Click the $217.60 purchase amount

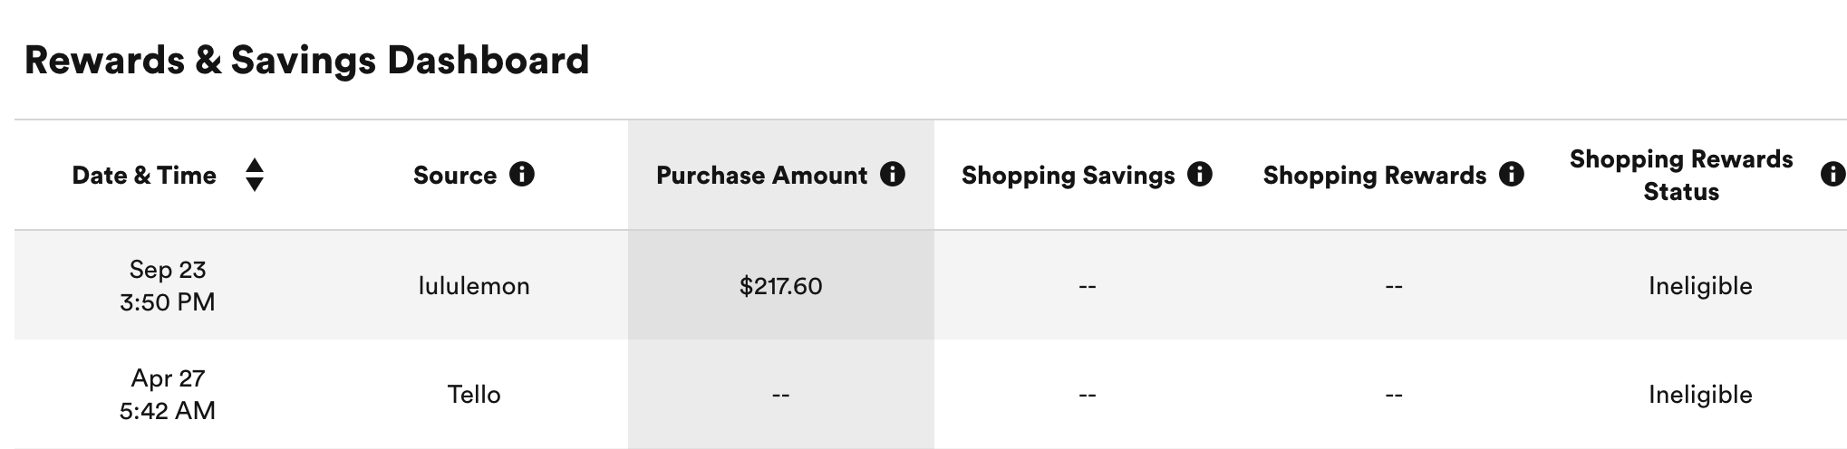pyautogui.click(x=780, y=286)
